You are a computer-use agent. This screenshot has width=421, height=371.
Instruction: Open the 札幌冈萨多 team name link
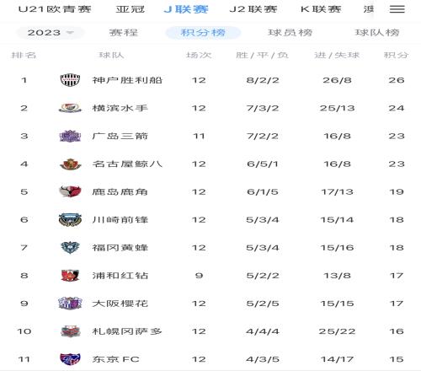(127, 331)
